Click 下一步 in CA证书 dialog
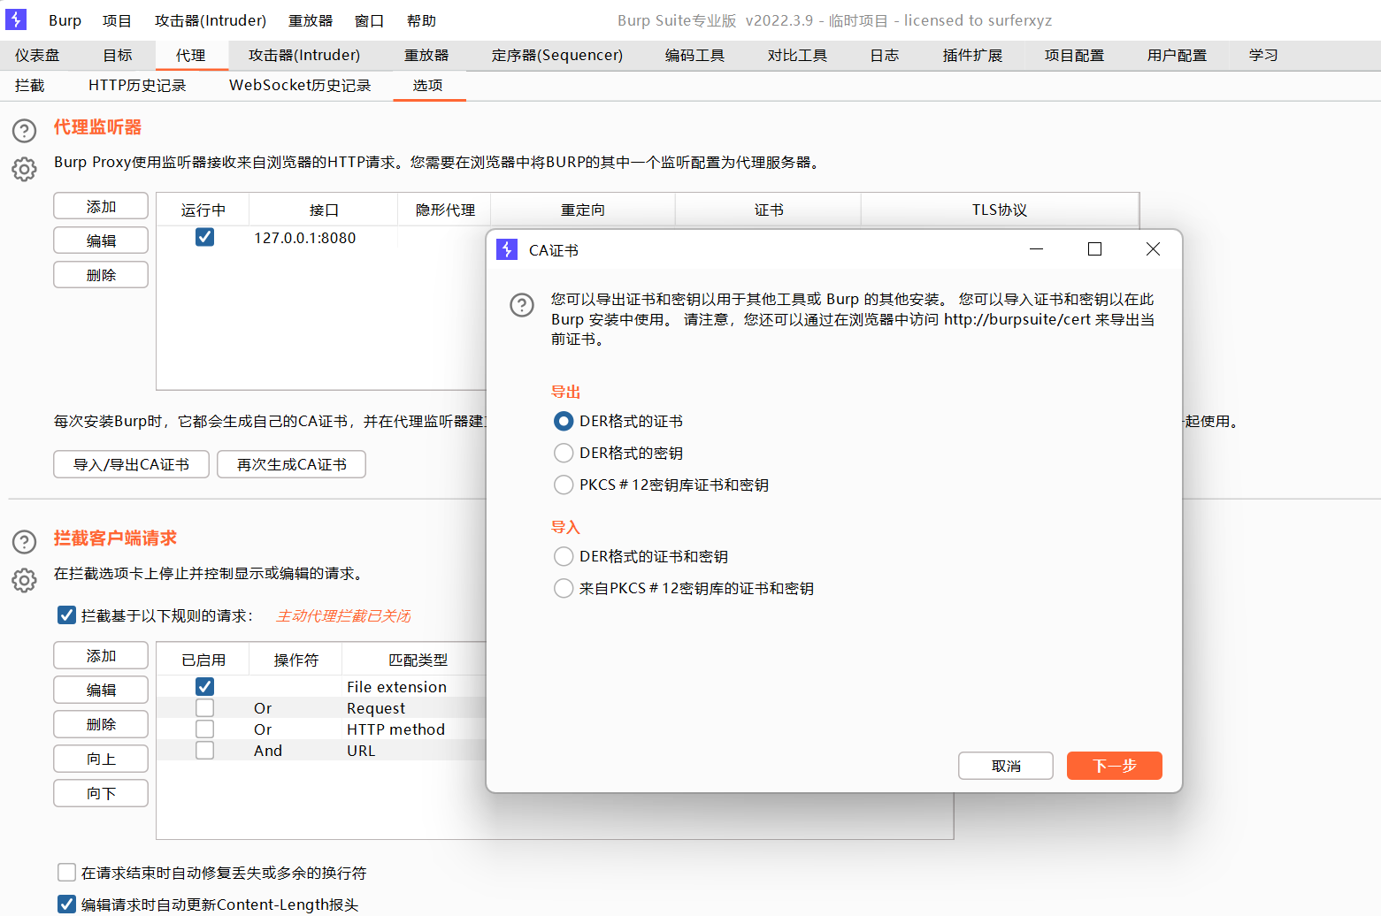 1115,766
